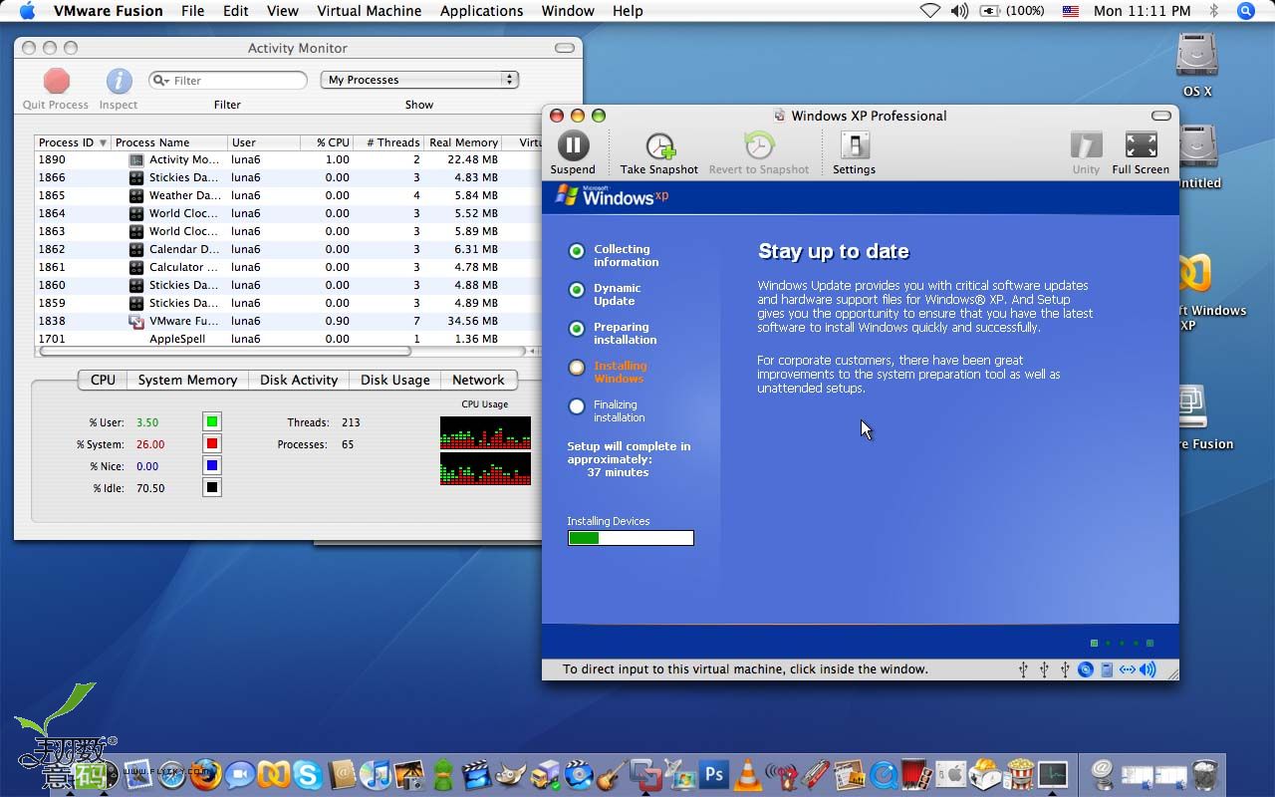This screenshot has height=797, width=1275.
Task: Sort by User column header
Action: [x=264, y=142]
